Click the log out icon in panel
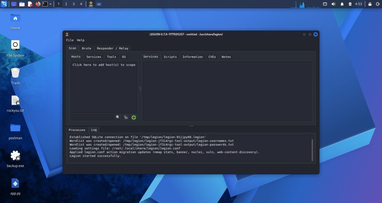The image size is (382, 203). pyautogui.click(x=378, y=4)
